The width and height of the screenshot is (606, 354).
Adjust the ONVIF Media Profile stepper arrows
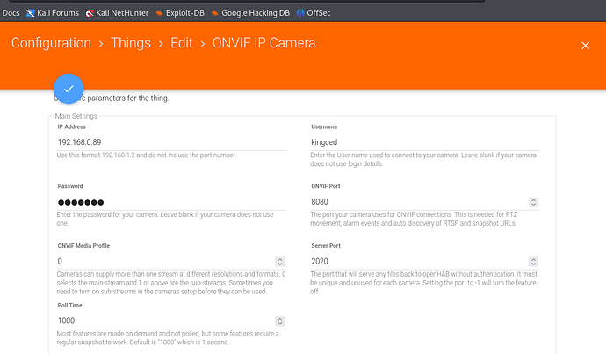pos(280,262)
